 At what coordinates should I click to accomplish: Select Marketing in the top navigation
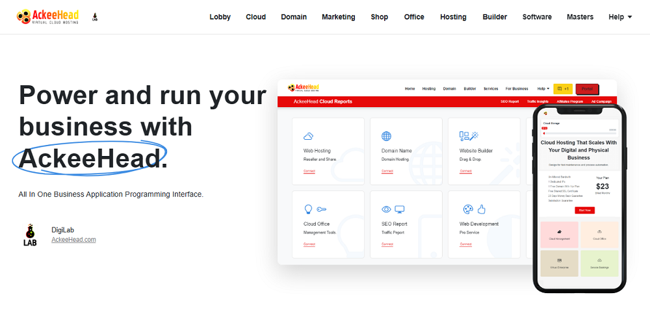pos(338,17)
